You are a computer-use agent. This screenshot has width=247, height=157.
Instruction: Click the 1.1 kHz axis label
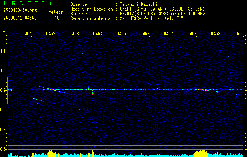pyautogui.click(x=4, y=51)
